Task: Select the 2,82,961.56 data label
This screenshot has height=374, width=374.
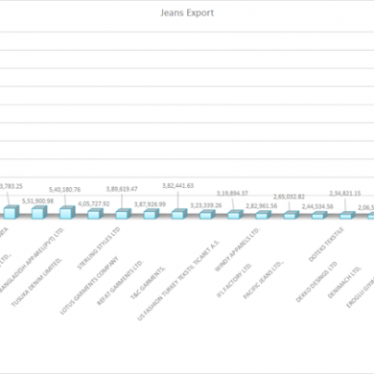Action: [262, 206]
